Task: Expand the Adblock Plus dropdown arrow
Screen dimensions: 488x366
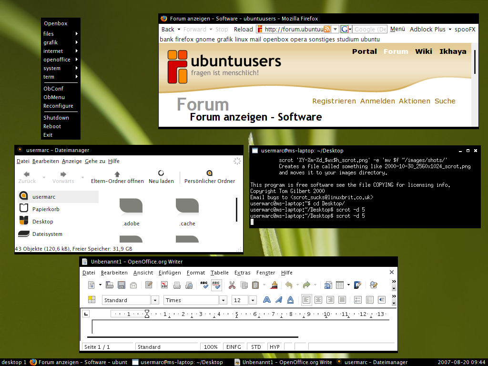Action: pos(450,30)
